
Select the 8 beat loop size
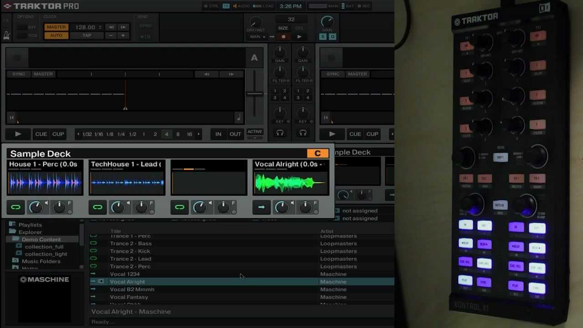[178, 134]
